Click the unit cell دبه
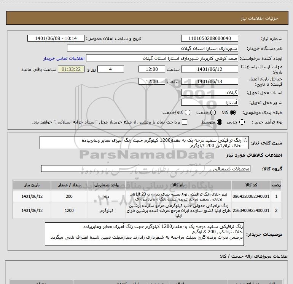The image size is (293, 284). tap(107, 196)
